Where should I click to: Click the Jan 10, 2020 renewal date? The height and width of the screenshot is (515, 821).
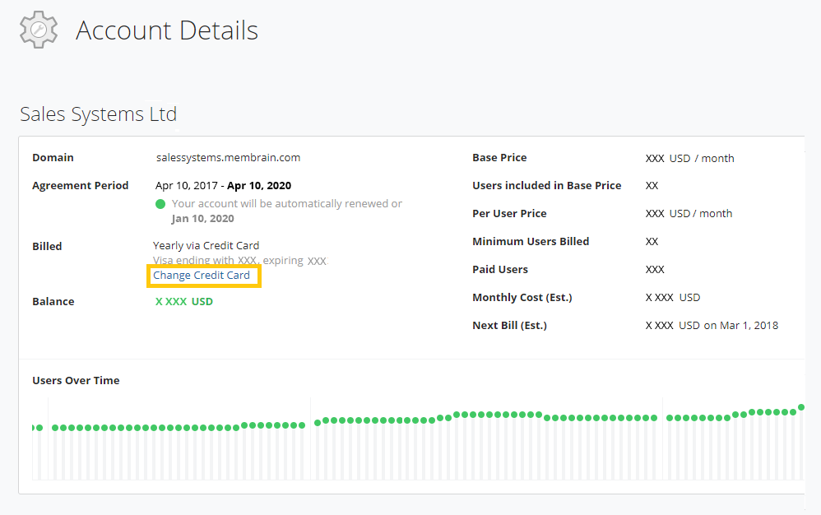point(202,218)
